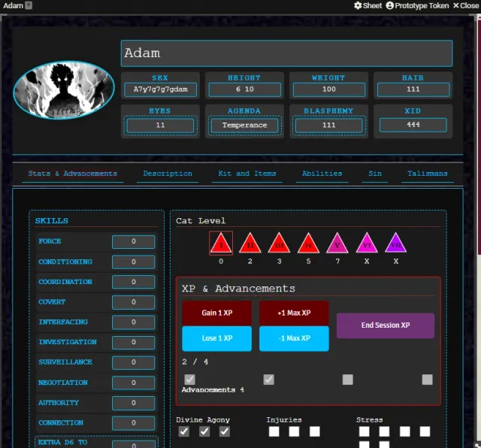
Task: Open the Description tab
Action: pyautogui.click(x=168, y=174)
